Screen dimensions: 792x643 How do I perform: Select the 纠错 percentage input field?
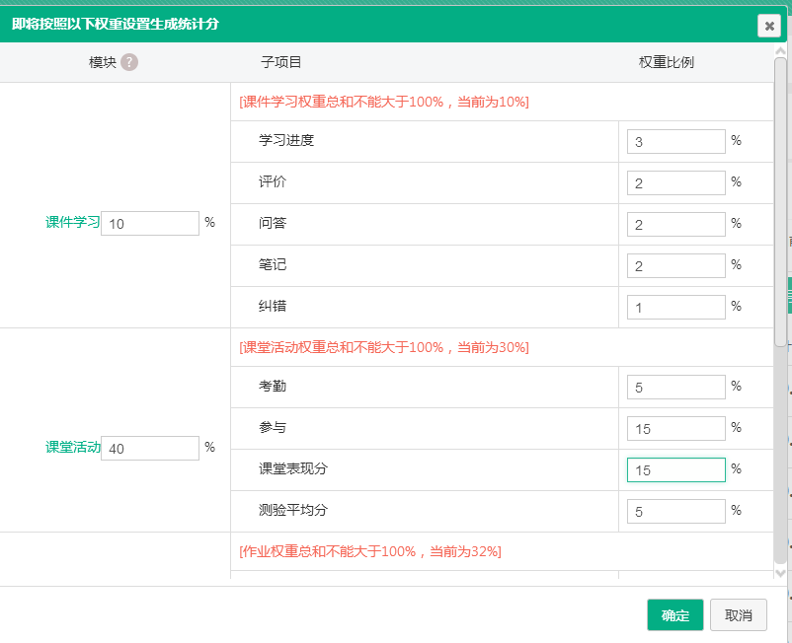click(x=675, y=307)
